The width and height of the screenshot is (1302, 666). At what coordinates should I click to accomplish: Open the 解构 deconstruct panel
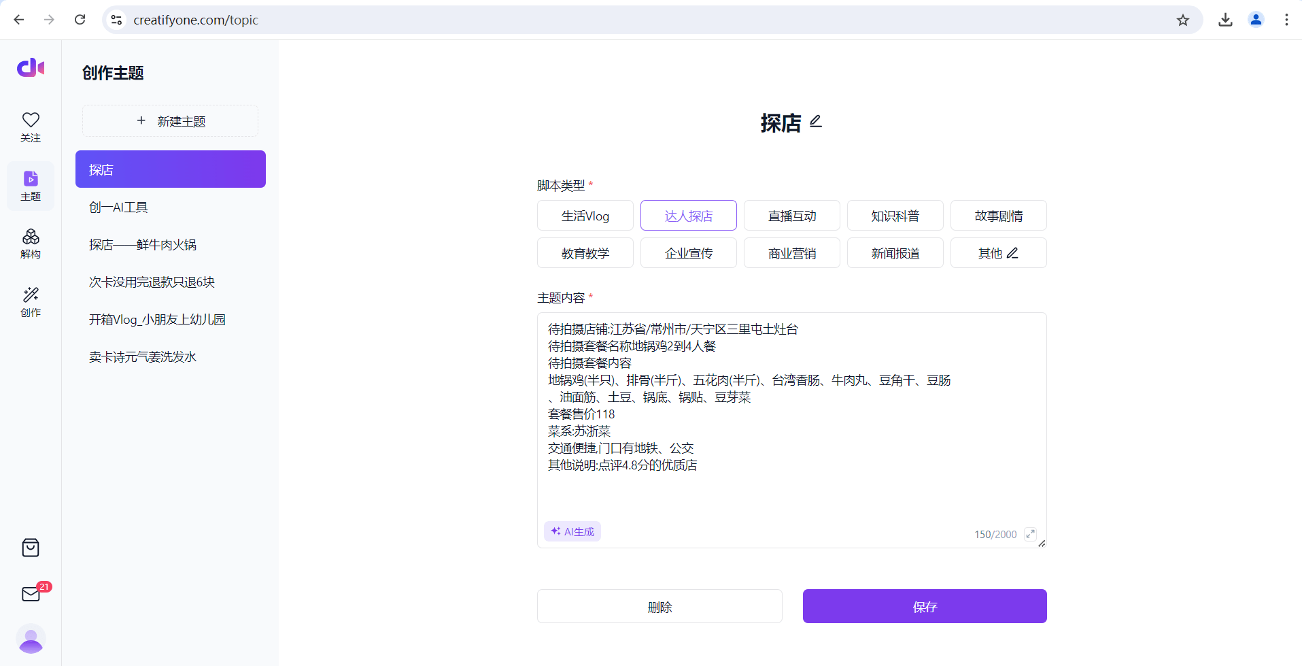coord(30,244)
